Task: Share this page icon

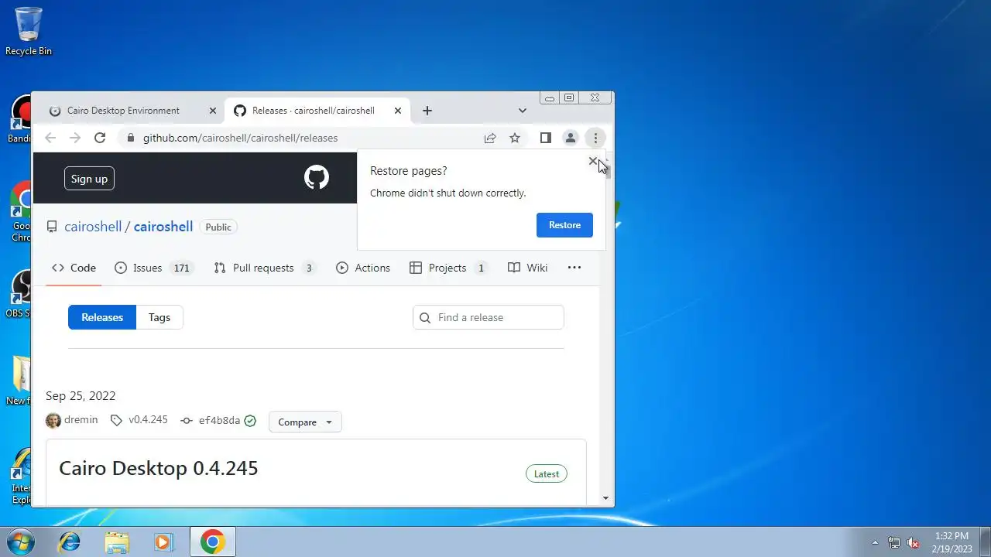Action: [490, 138]
